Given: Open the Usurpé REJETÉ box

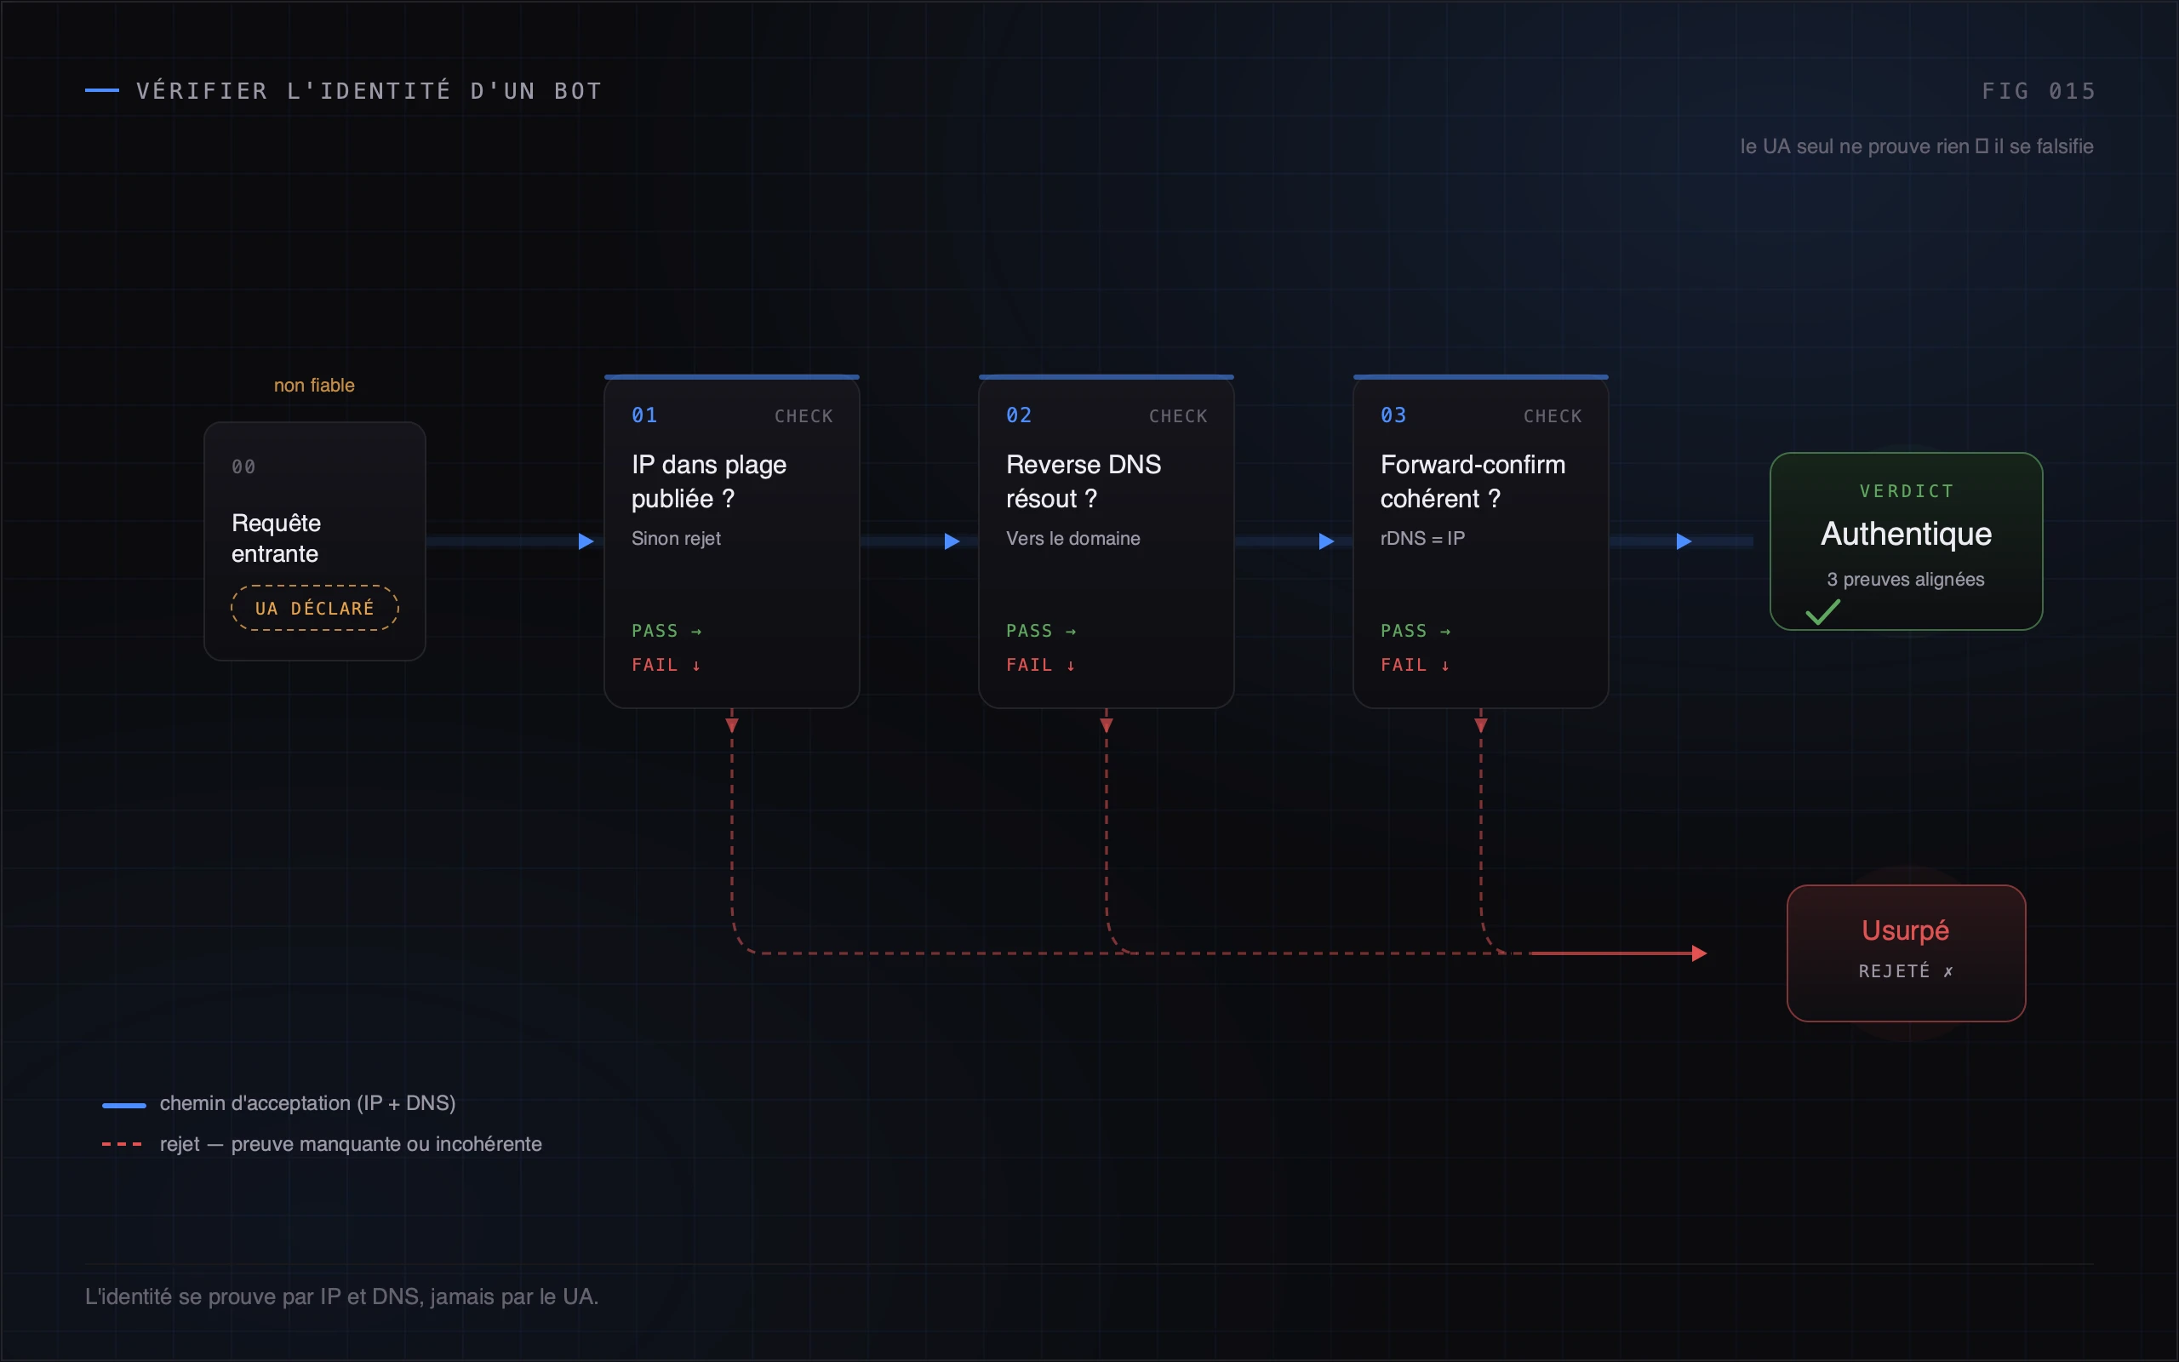Looking at the screenshot, I should click(x=1906, y=953).
